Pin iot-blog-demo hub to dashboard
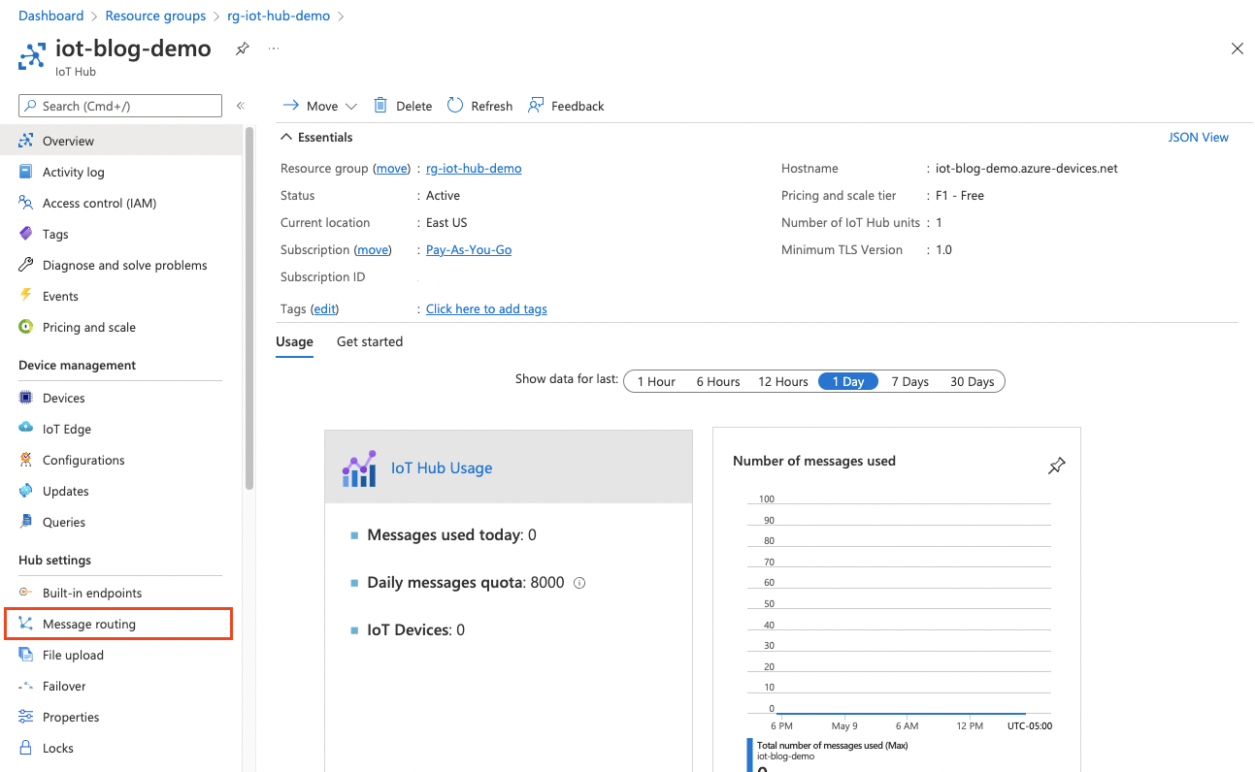The image size is (1255, 772). 242,48
